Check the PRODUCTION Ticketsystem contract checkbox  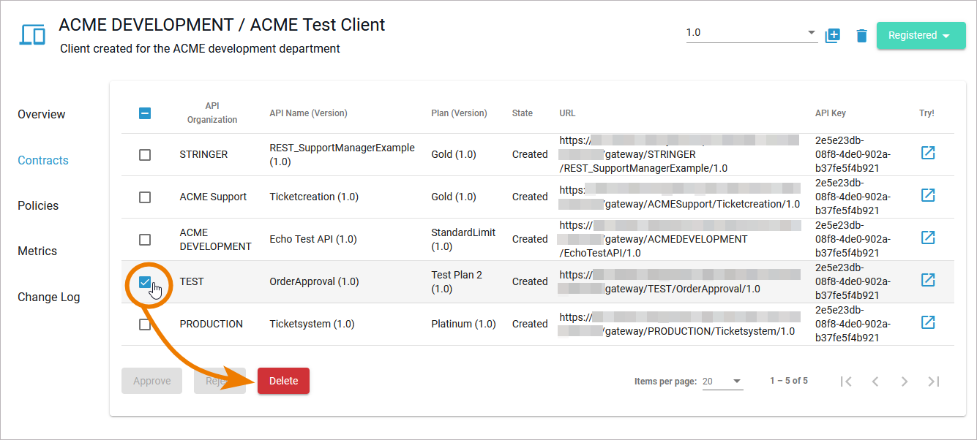145,325
